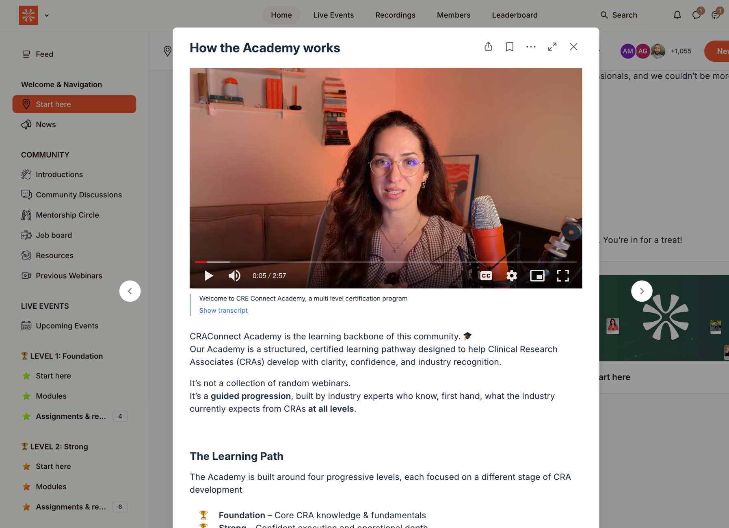
Task: Open LEVEL 1 Modules
Action: click(74, 396)
